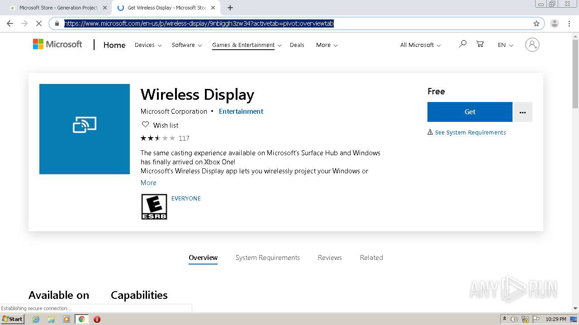Click the Action Center flag tray icon
579x325 pixels.
[536, 319]
